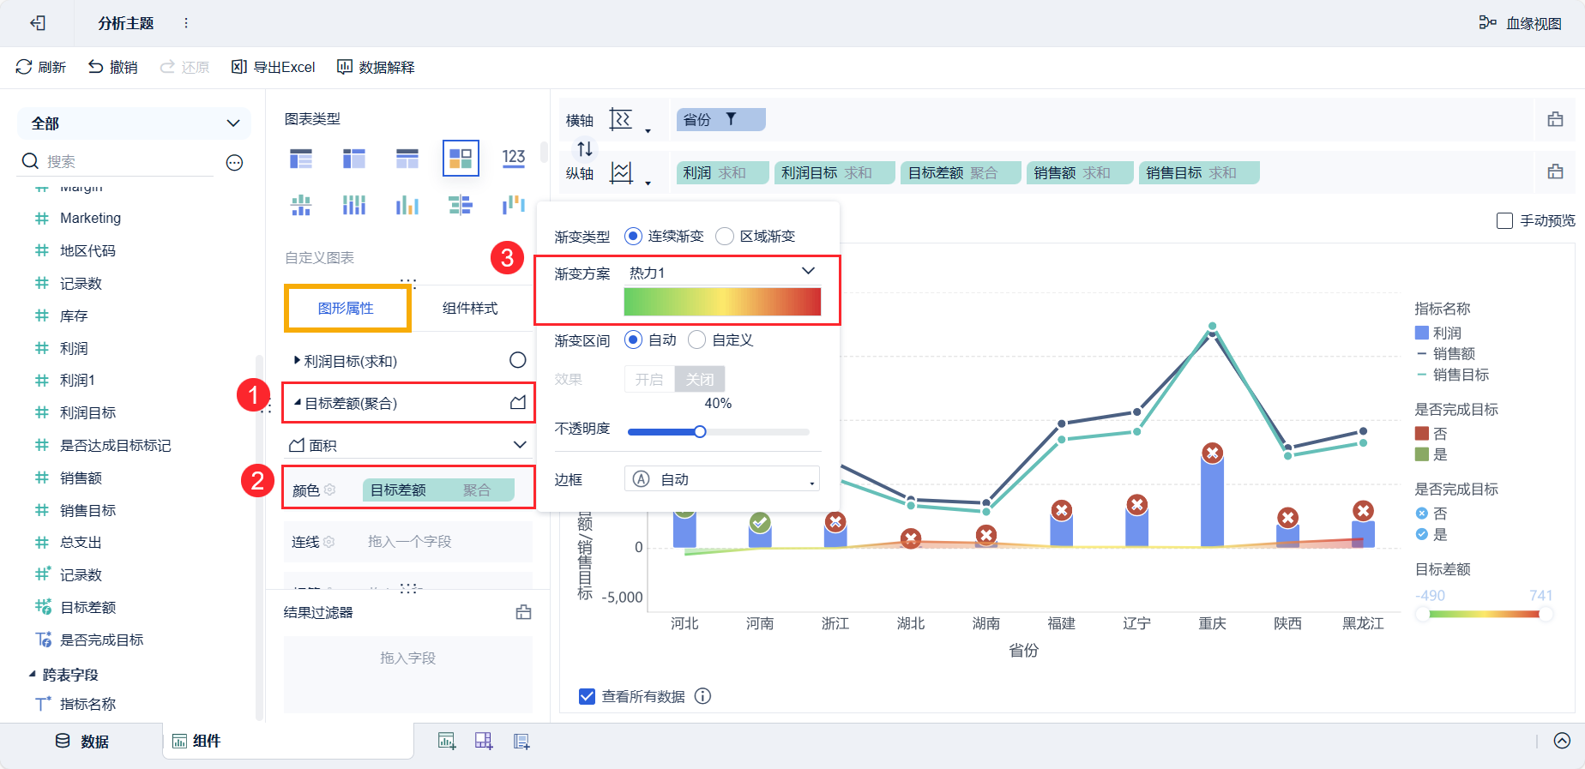Select the multi-series column chart icon

(x=407, y=205)
